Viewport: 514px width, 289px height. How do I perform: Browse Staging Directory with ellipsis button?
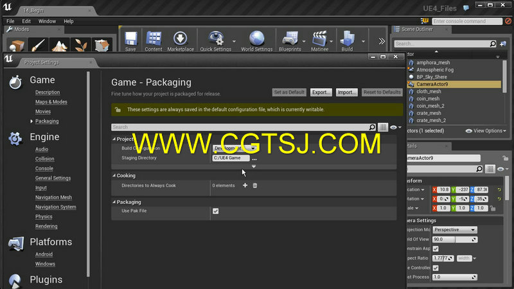click(x=254, y=158)
